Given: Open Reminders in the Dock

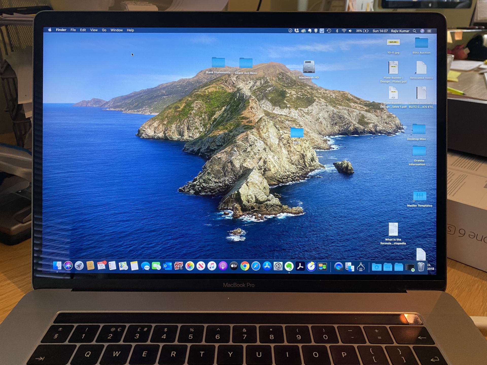Looking at the screenshot, I should 112,266.
